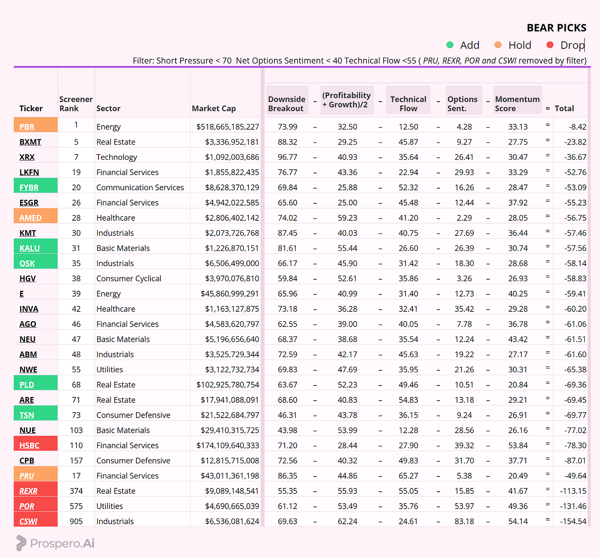600x558 pixels.
Task: Click the -154.54 total value
Action: point(573,522)
